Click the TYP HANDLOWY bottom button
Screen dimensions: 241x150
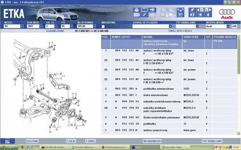pos(212,141)
